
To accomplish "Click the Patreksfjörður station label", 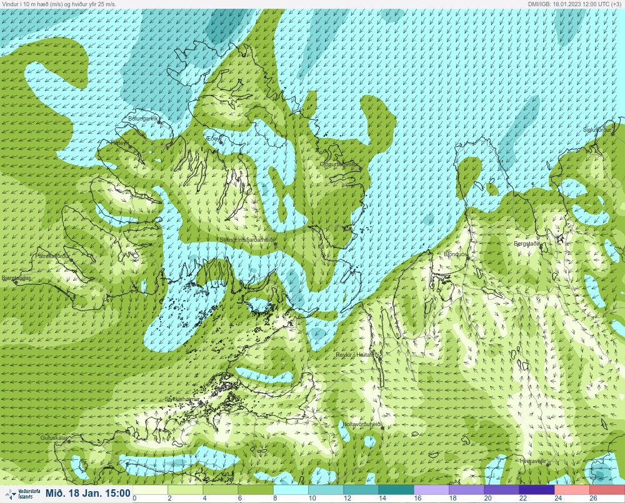I will pos(52,256).
